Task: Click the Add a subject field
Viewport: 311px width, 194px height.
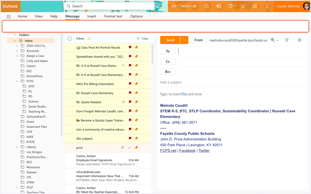Action: pos(232,82)
